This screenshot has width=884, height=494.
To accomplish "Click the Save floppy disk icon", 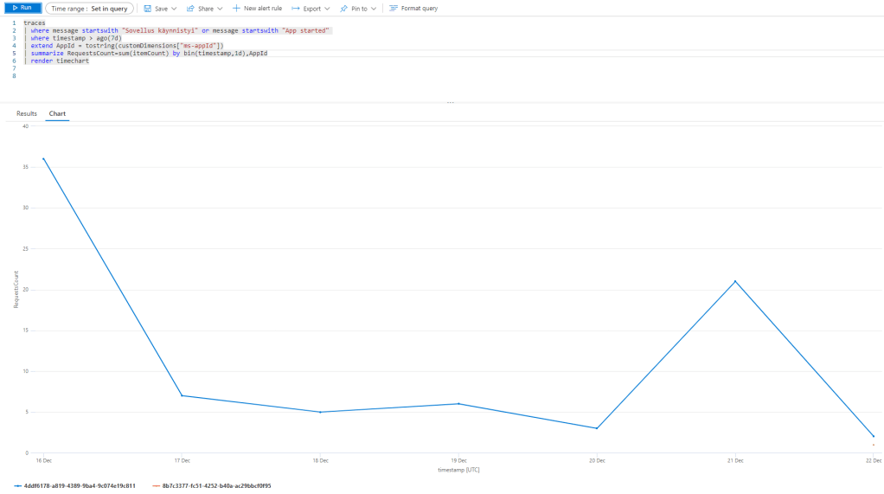I will pos(147,8).
